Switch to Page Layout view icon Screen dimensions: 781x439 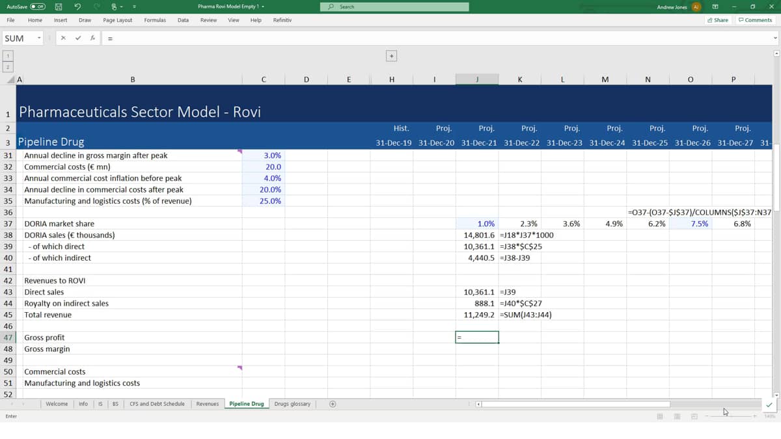[677, 416]
